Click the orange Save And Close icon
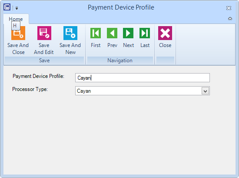This screenshot has width=239, height=178. click(x=18, y=33)
